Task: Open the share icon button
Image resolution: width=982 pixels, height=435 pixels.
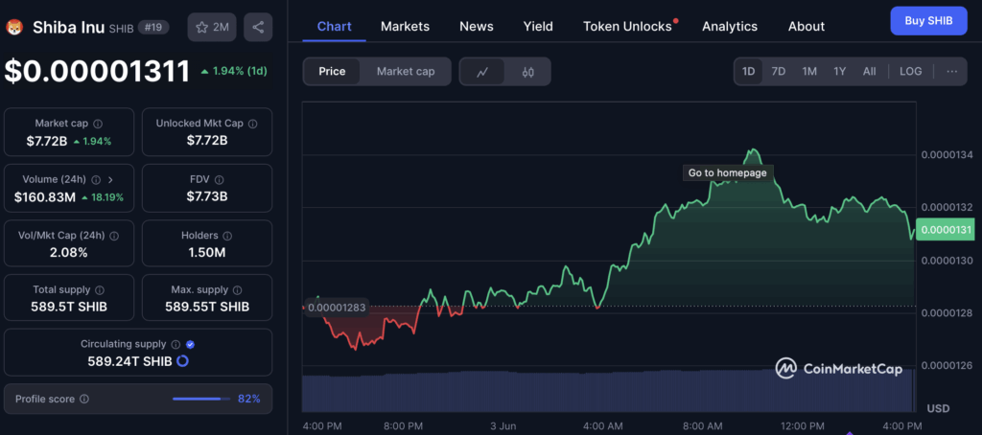Action: tap(258, 27)
